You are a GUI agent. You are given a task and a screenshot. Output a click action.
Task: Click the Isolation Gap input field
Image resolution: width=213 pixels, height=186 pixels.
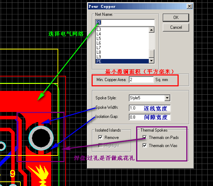click(x=149, y=117)
